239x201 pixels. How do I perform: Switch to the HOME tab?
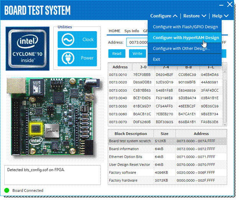click(114, 31)
